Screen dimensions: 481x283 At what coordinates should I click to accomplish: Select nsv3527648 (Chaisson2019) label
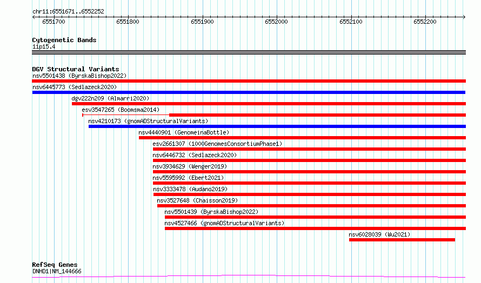pyautogui.click(x=197, y=200)
